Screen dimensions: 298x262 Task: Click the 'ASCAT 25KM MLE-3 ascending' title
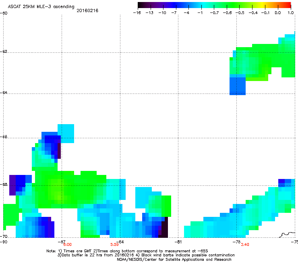pyautogui.click(x=41, y=6)
